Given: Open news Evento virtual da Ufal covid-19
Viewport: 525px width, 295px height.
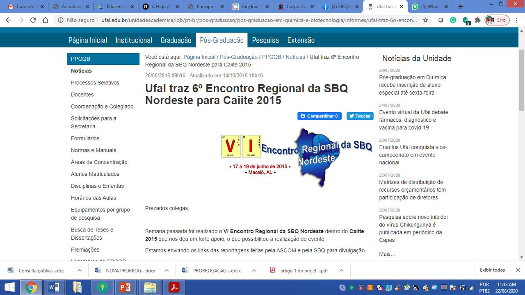Looking at the screenshot, I should pyautogui.click(x=413, y=120).
